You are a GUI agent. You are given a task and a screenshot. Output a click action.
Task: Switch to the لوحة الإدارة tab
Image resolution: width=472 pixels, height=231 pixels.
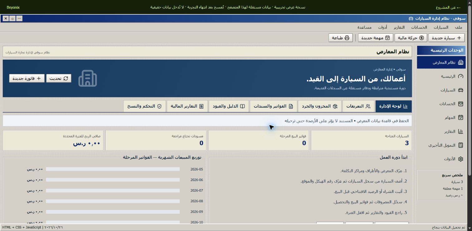394,106
